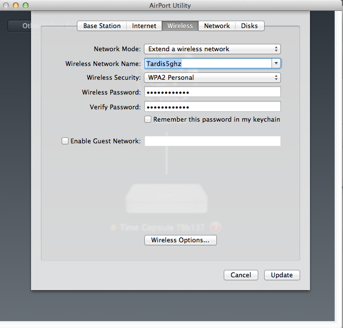Expand the Wireless Network Name list arrow
This screenshot has height=328, width=343.
pyautogui.click(x=276, y=64)
